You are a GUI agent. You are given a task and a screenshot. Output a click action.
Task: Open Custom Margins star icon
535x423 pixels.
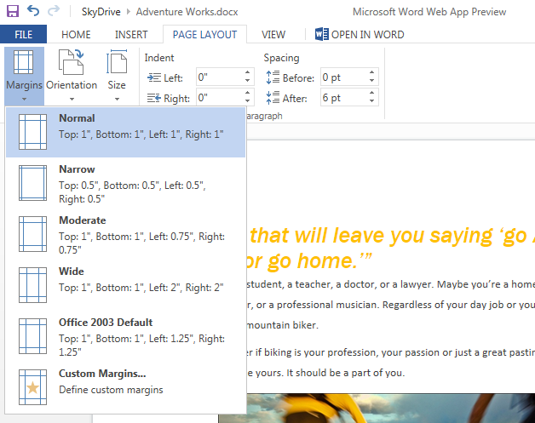[32, 387]
